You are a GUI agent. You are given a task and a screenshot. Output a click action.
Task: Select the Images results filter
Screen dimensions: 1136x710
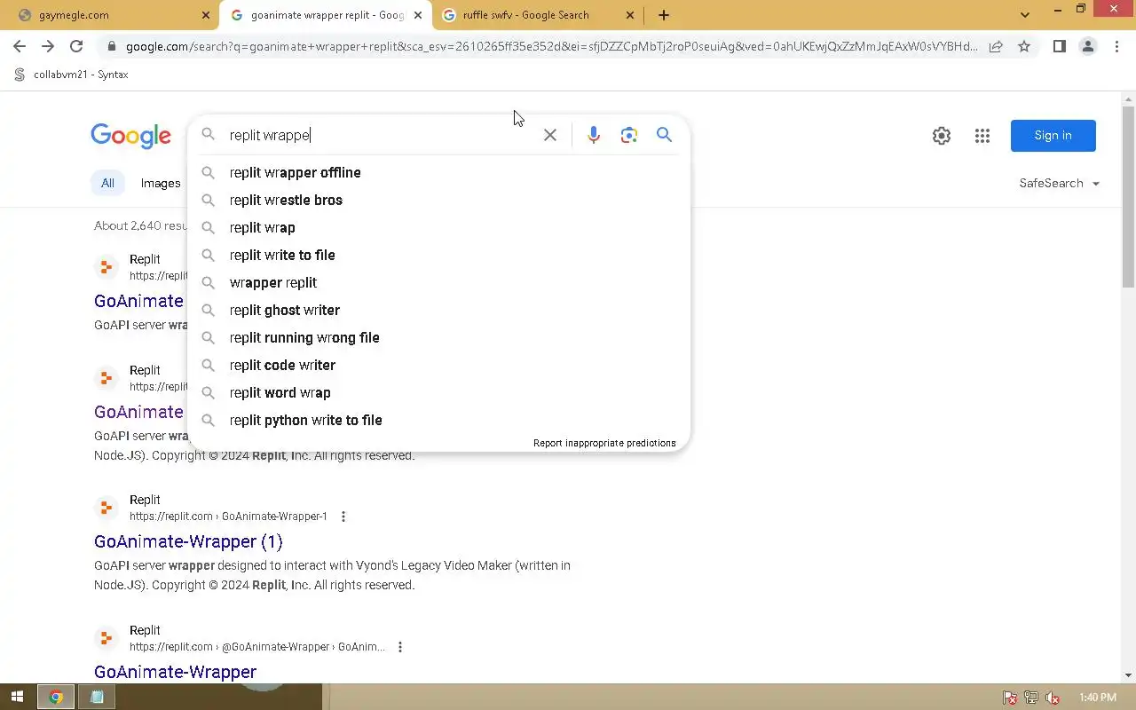point(161,183)
